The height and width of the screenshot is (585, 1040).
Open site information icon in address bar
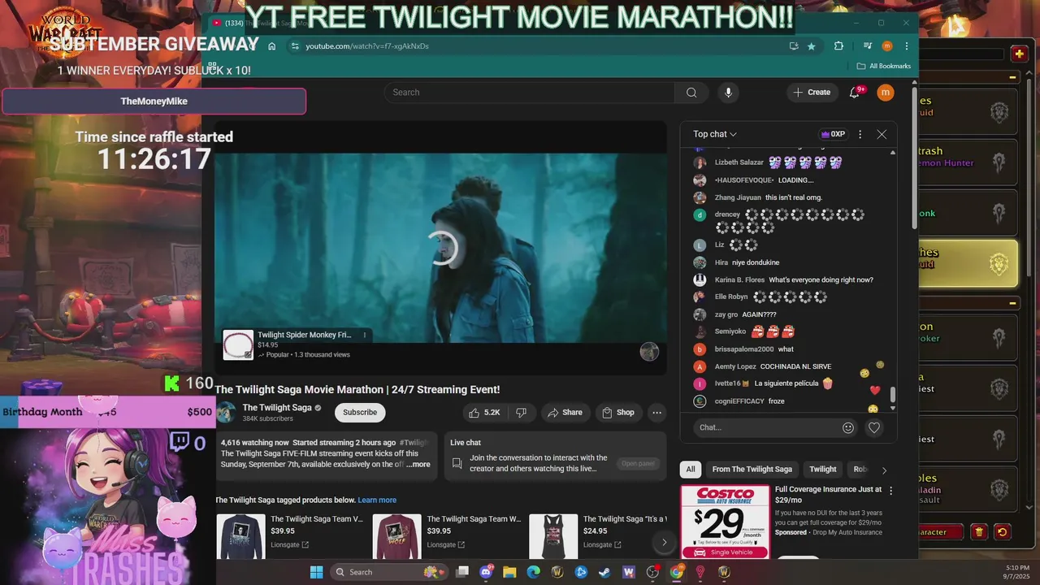pyautogui.click(x=294, y=46)
